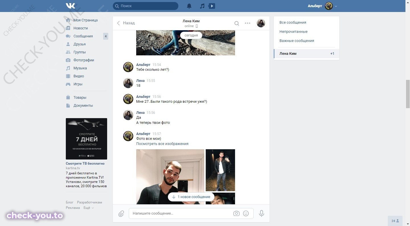This screenshot has height=226, width=410.
Task: Click the Товары shopping bag icon
Action: point(68,98)
